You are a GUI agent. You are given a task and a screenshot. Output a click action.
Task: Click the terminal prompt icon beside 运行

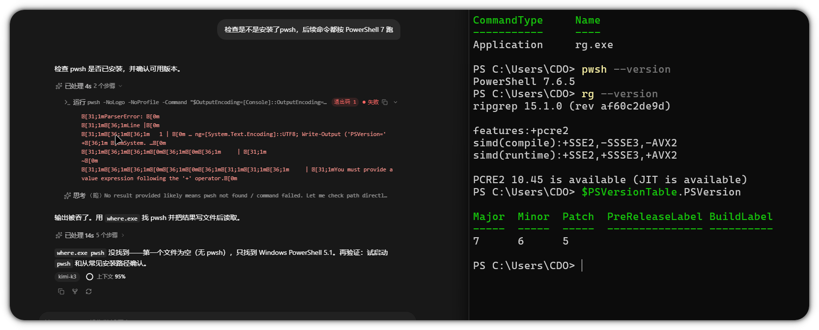coord(67,102)
